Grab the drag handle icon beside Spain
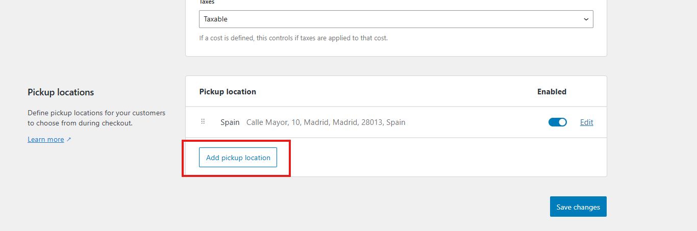Viewport: 697px width, 231px height. (203, 122)
